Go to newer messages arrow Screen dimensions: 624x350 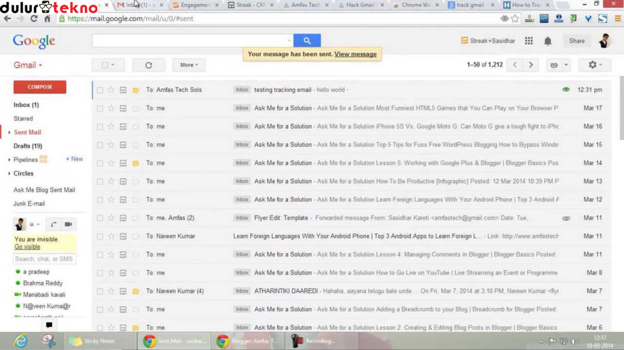click(x=515, y=65)
